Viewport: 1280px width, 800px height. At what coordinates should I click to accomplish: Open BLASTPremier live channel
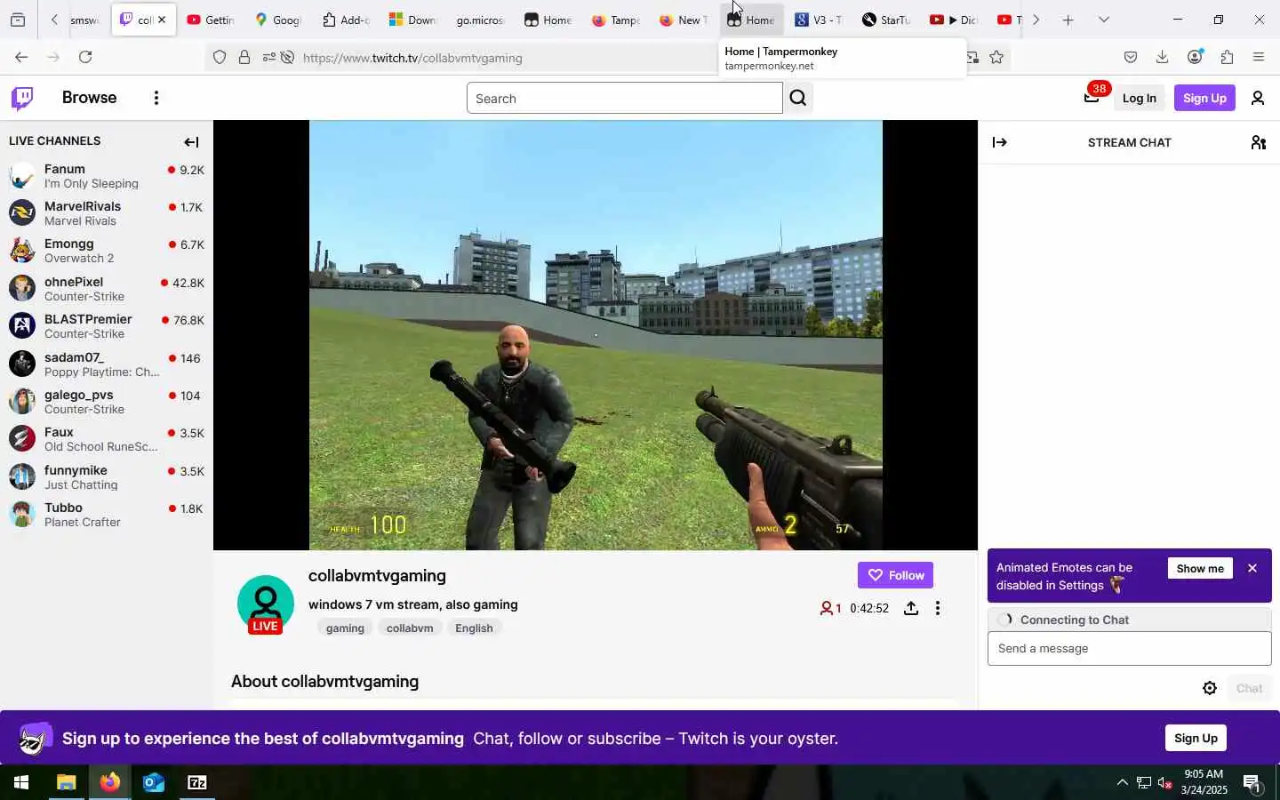click(x=107, y=326)
